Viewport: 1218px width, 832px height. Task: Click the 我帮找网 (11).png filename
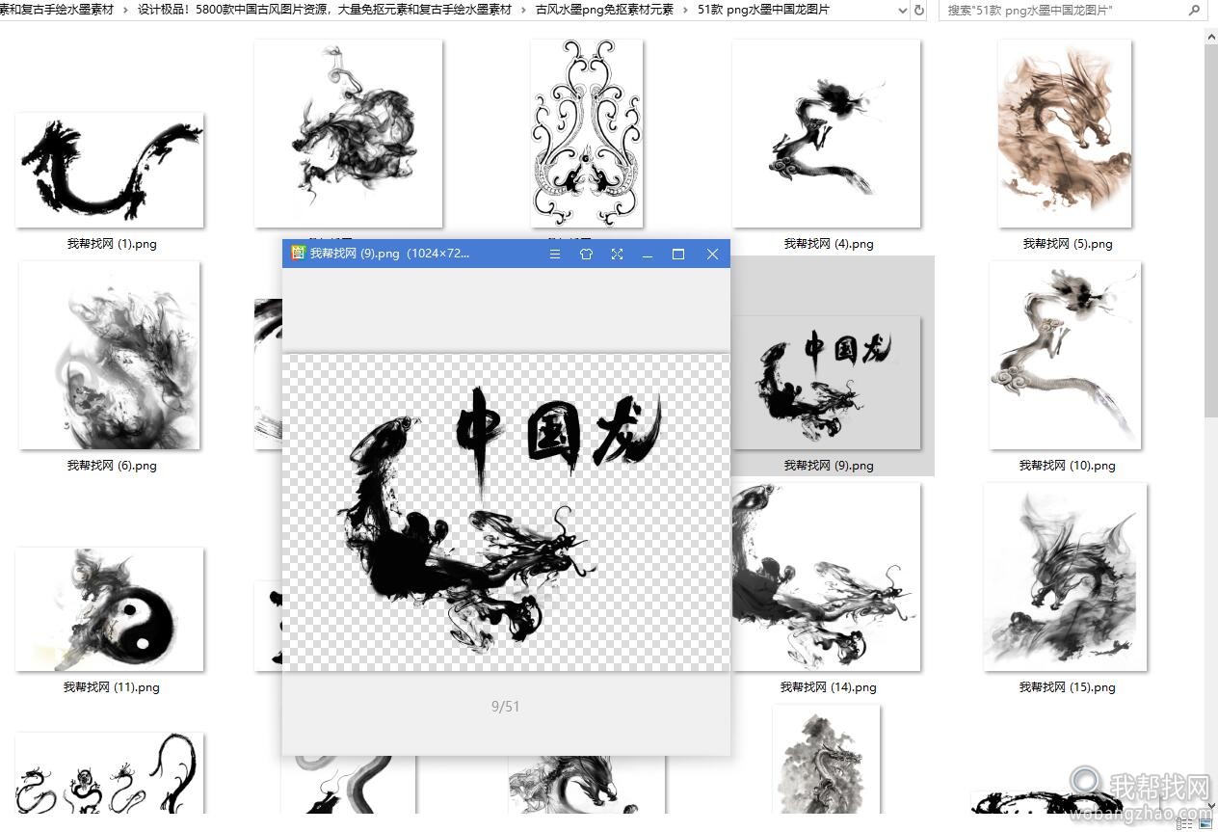[112, 687]
